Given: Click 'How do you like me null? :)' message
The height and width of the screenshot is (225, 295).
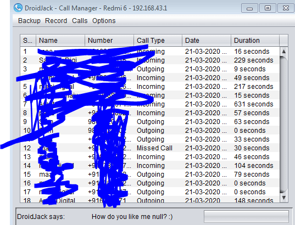Looking at the screenshot, I should pos(132,217).
